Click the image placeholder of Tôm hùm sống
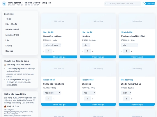The height and width of the screenshot is (117, 157). 137,21
